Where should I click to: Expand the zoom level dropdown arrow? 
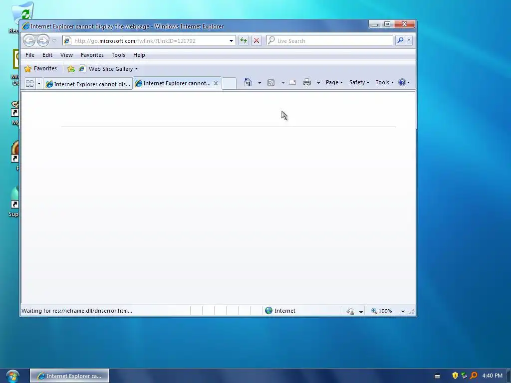point(403,312)
